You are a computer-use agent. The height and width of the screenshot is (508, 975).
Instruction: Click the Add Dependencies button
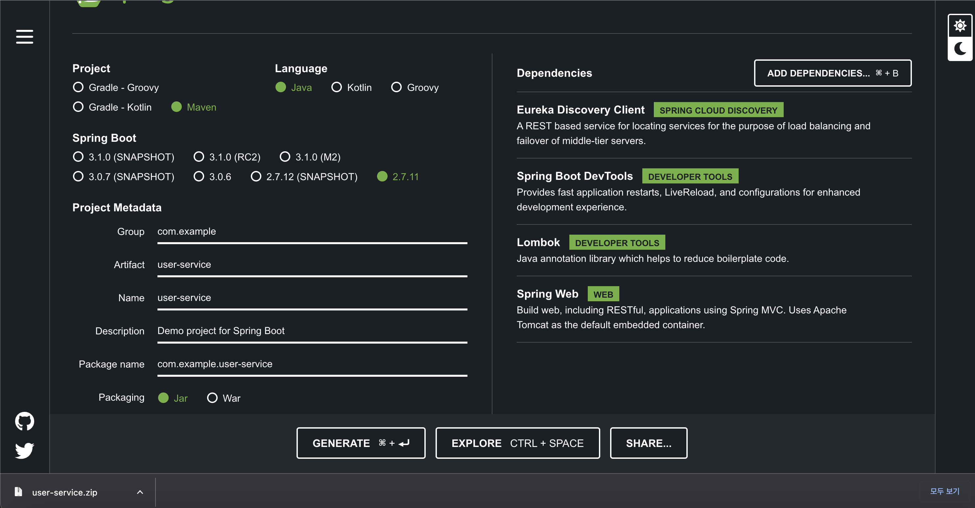click(833, 73)
